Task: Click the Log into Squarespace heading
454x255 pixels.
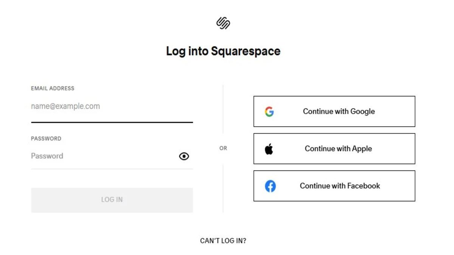Action: (223, 51)
